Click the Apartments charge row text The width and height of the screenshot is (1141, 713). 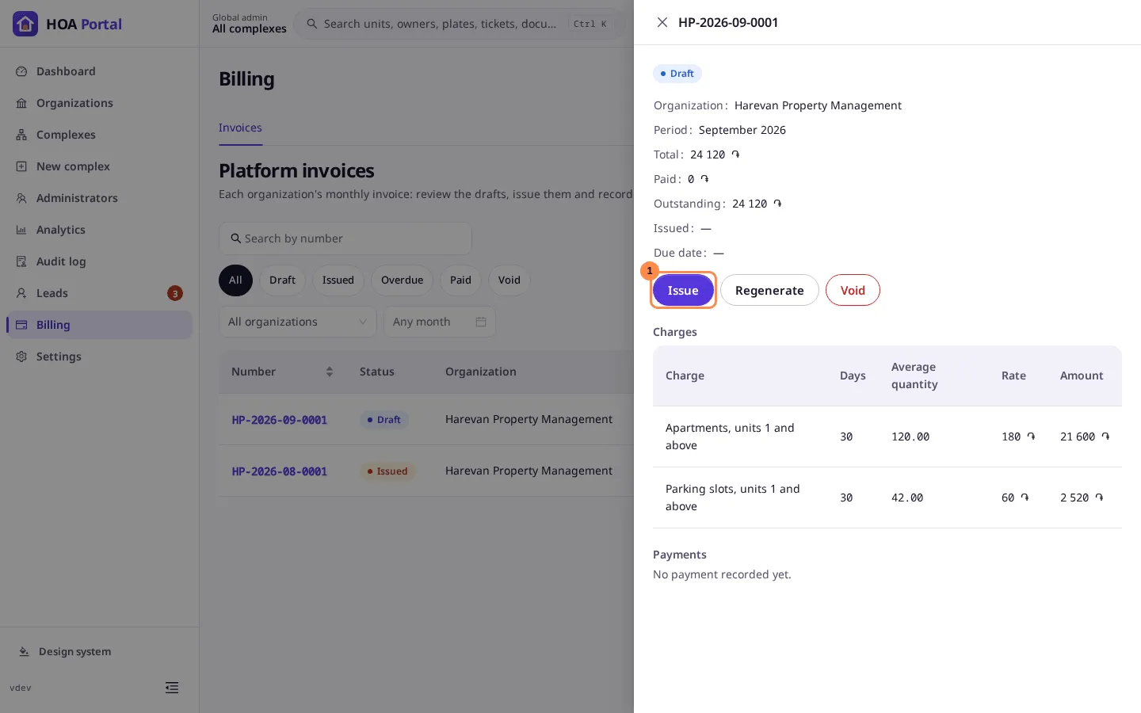pos(730,437)
